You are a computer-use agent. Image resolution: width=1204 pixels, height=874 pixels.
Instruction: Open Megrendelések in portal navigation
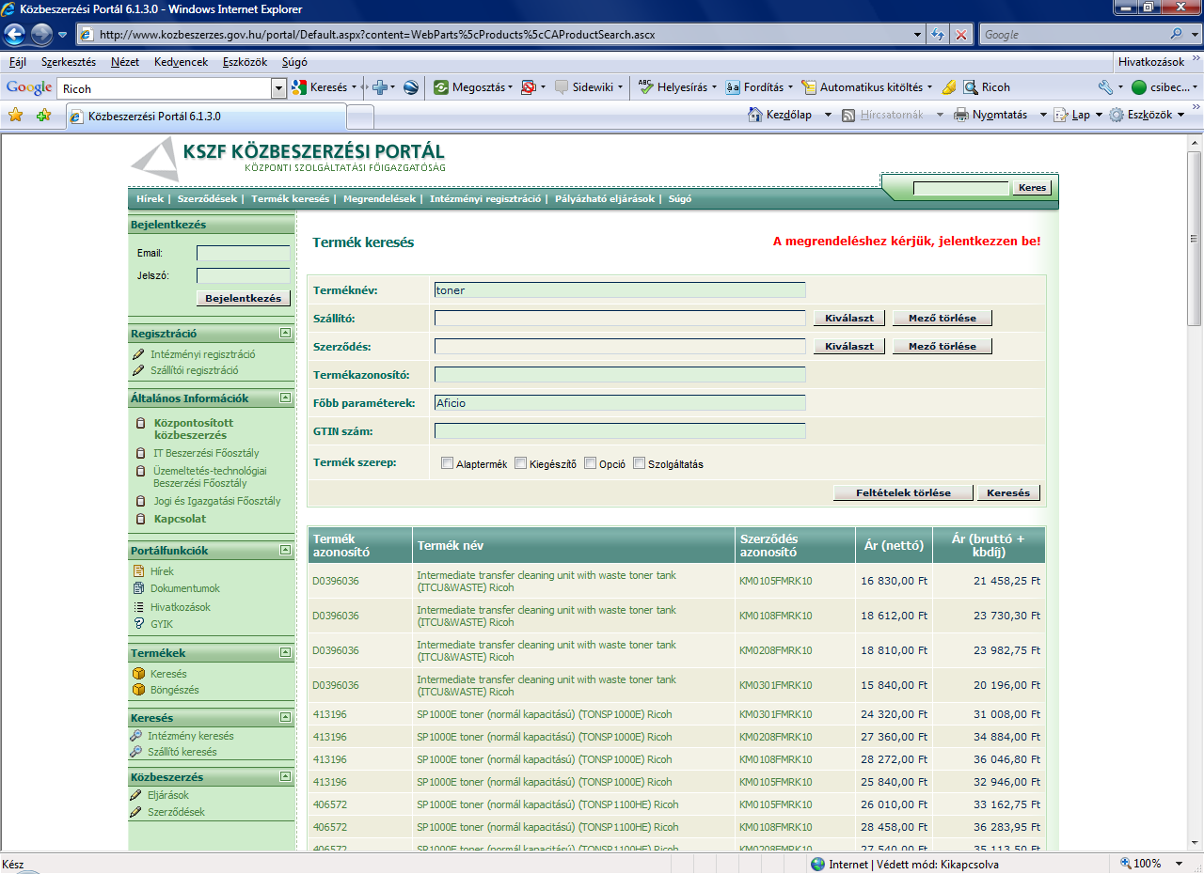(379, 199)
